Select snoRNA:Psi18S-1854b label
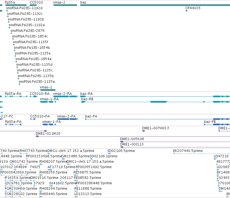The height and width of the screenshot is (198, 230). pyautogui.click(x=32, y=47)
